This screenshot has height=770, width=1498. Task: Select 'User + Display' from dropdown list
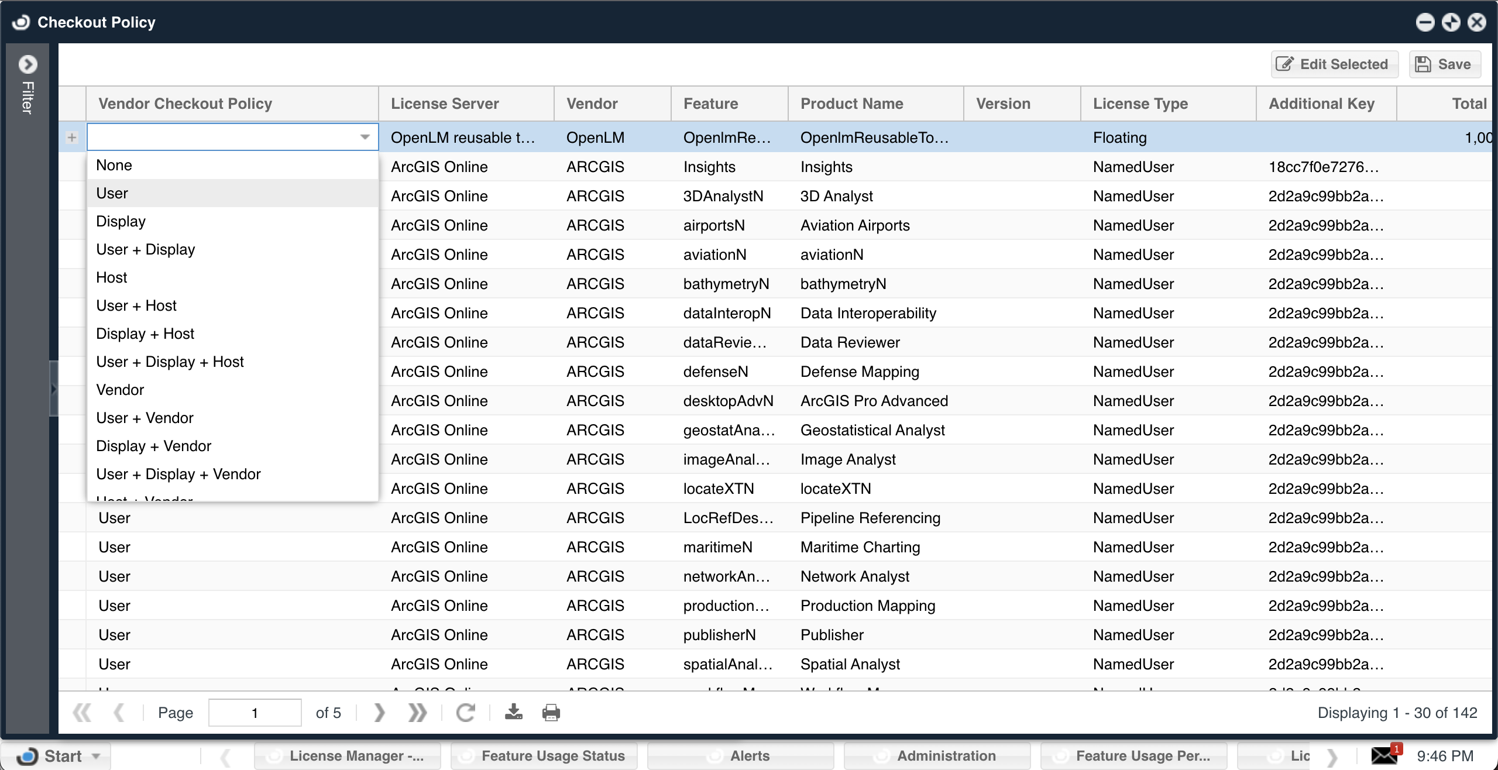pyautogui.click(x=145, y=249)
